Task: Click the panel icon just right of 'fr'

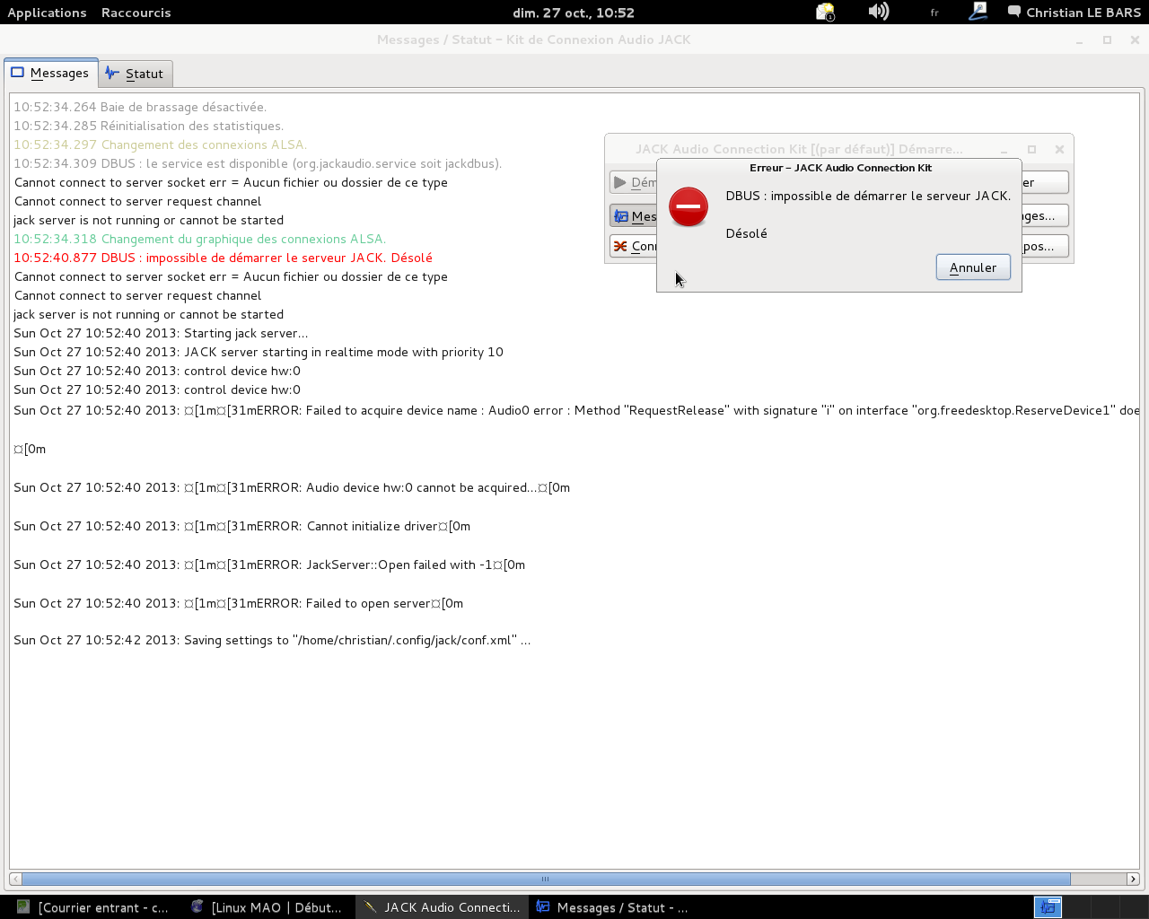Action: click(978, 12)
